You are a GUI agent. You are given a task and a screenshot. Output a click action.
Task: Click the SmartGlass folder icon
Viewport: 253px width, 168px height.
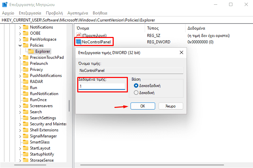point(26,142)
